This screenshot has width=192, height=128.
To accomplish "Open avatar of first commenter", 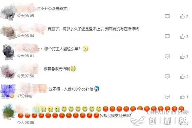I will pyautogui.click(x=8, y=12).
